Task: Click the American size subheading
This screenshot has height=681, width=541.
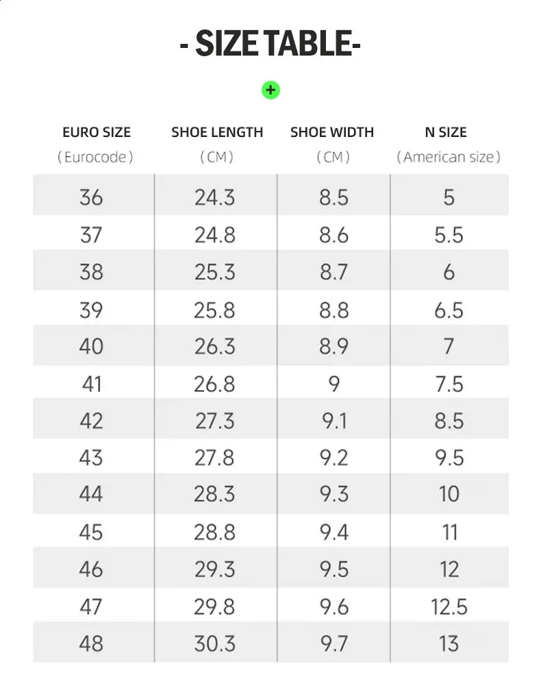Action: coord(449,157)
